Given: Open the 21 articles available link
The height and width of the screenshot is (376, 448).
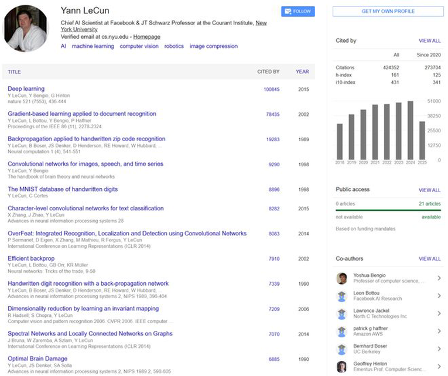Looking at the screenshot, I should pyautogui.click(x=430, y=204).
